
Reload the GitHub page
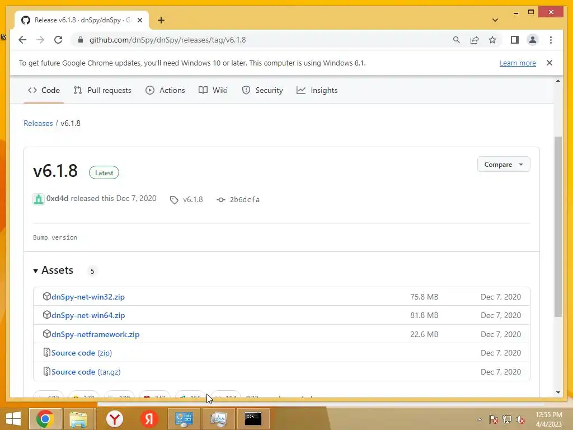point(58,40)
